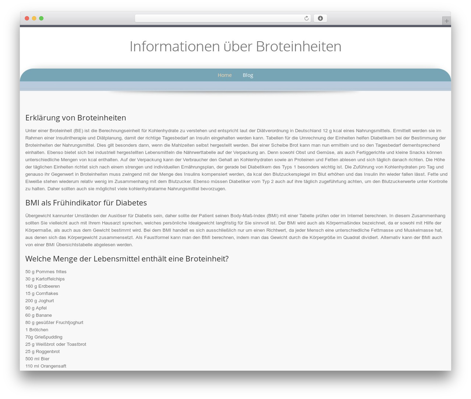The height and width of the screenshot is (399, 471).
Task: Select the line 90 g Apfel
Action: pyautogui.click(x=36, y=308)
